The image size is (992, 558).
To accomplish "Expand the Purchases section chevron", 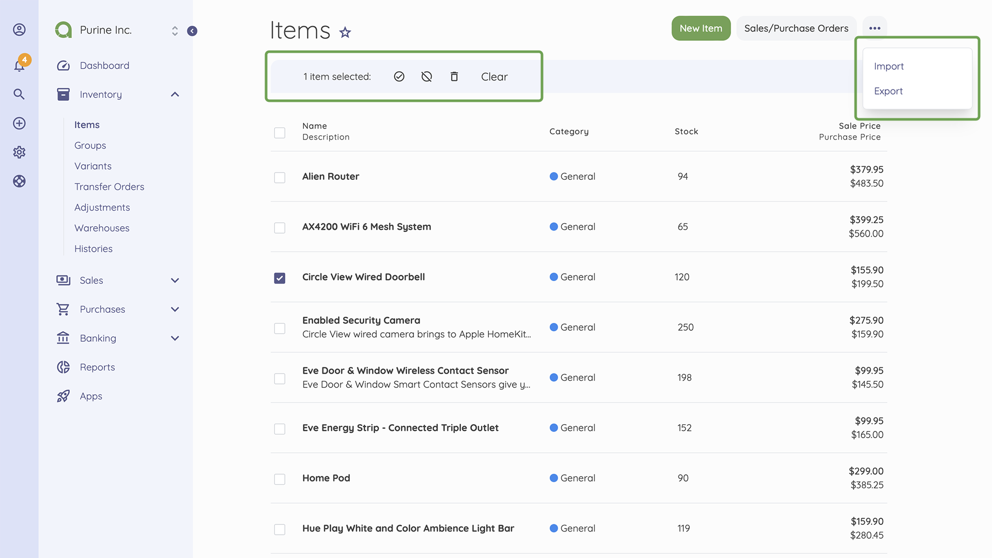I will (x=175, y=309).
